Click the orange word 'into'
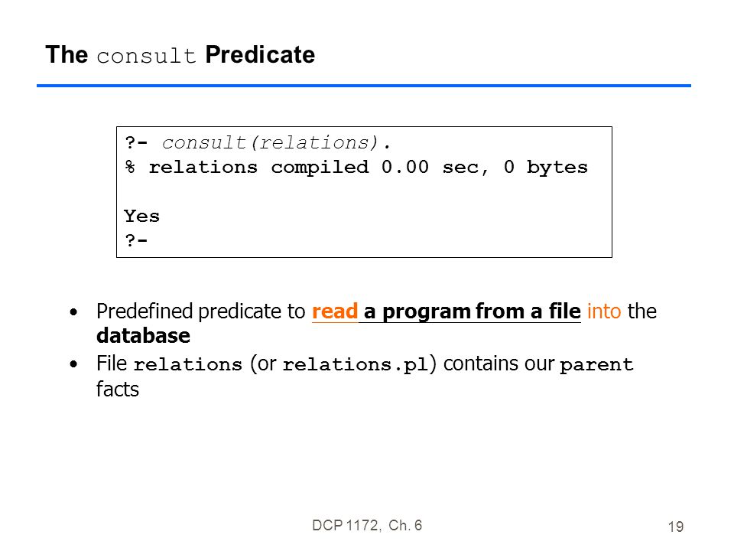Viewport: 734px width, 551px height. (x=604, y=311)
